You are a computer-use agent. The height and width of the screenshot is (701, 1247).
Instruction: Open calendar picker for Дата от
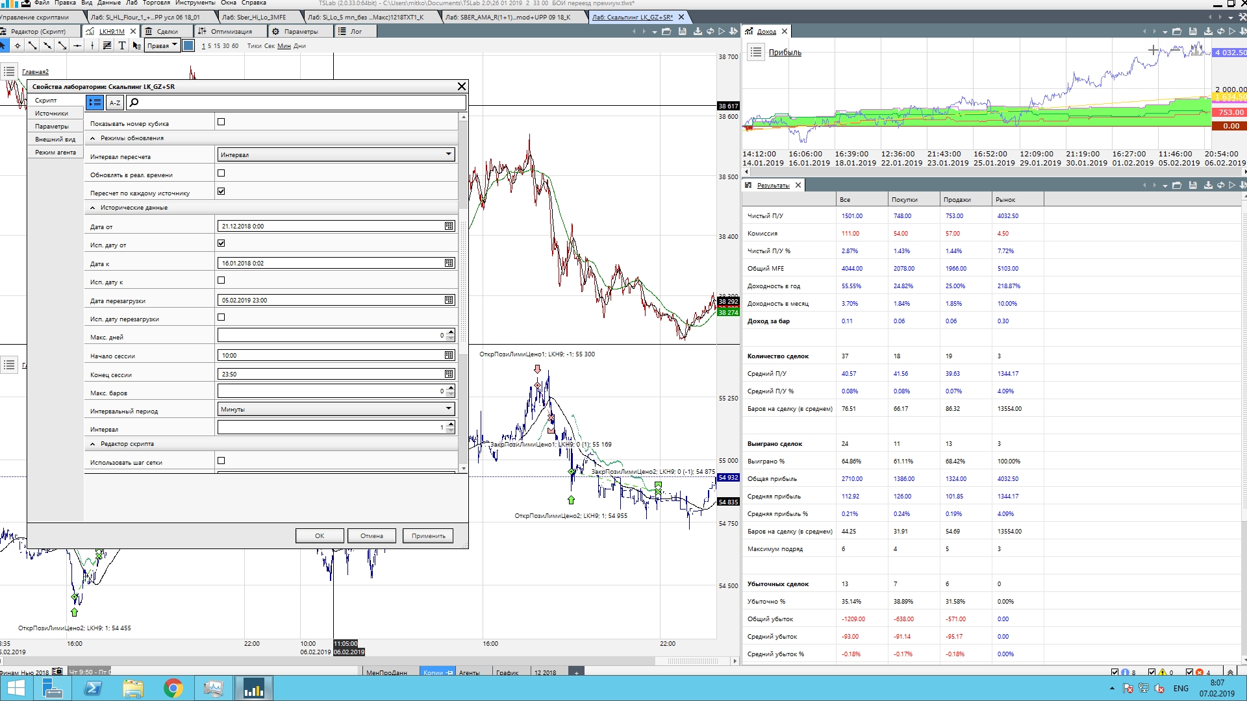point(449,226)
